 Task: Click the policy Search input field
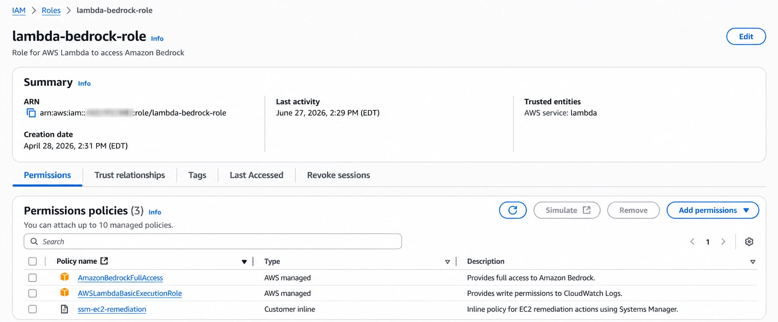click(x=213, y=241)
